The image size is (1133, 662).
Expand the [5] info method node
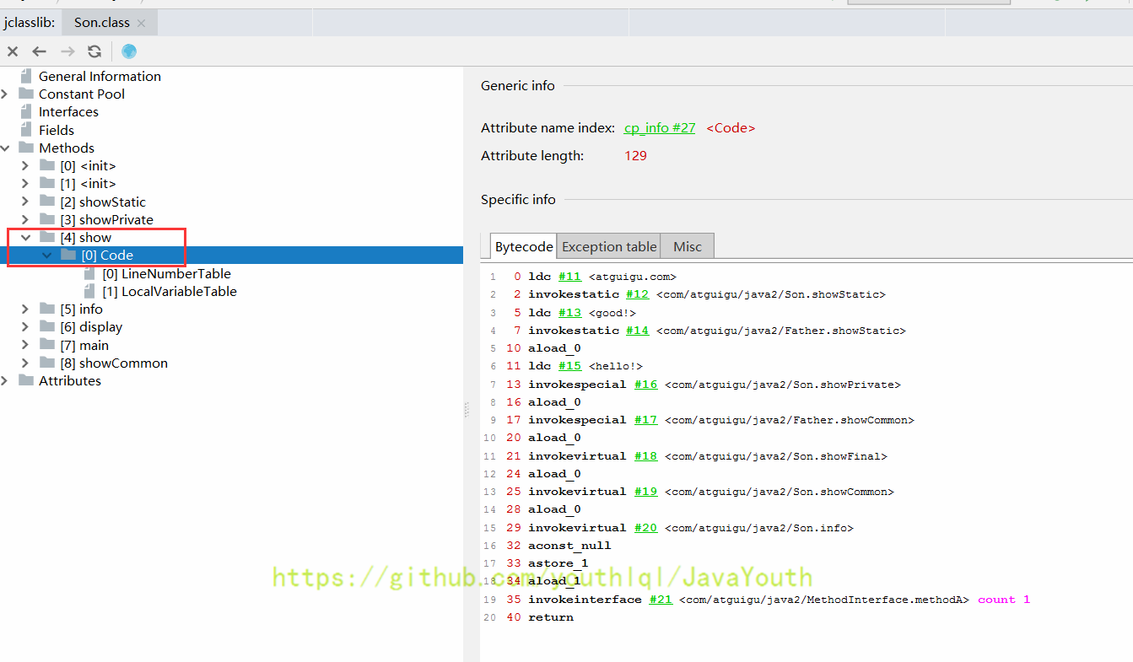(25, 309)
